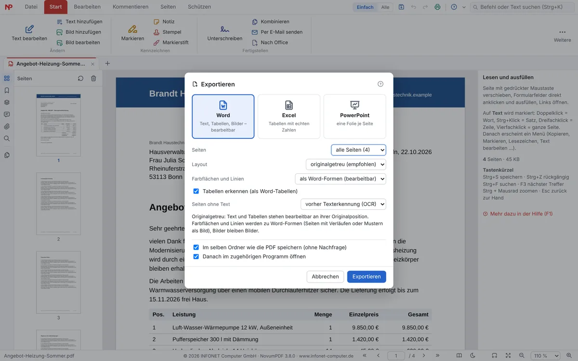This screenshot has width=578, height=361.
Task: Toggle Tabellen erkennen checkbox
Action: [196, 191]
